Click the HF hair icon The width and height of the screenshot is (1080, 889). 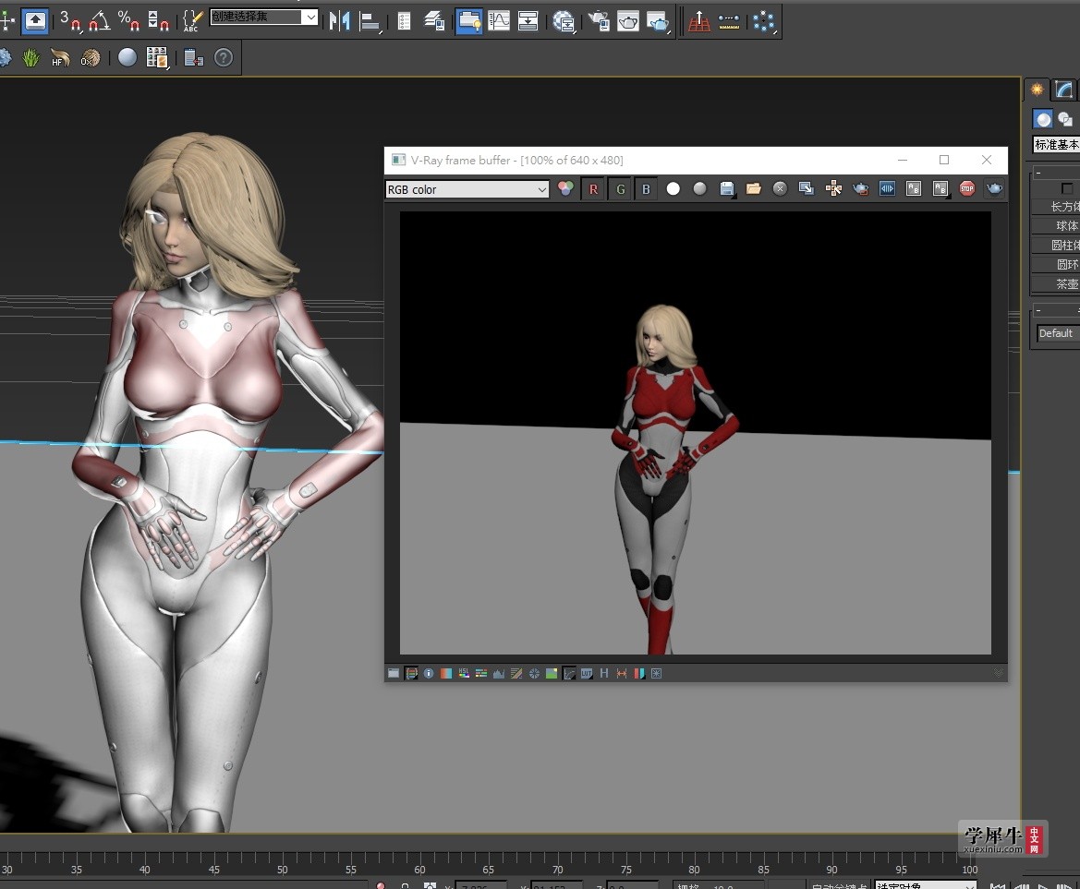tap(60, 58)
